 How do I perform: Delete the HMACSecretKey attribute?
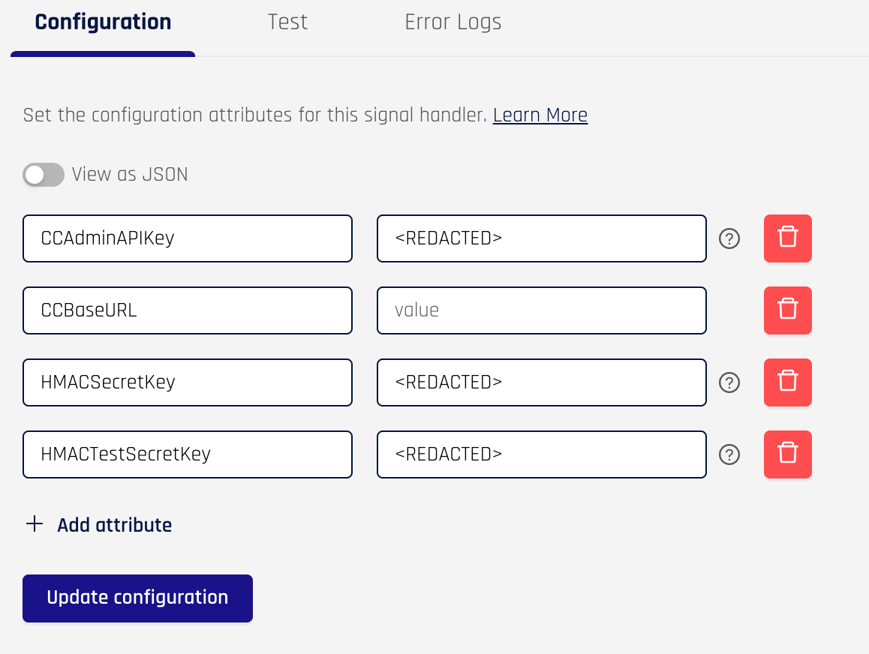pyautogui.click(x=787, y=382)
